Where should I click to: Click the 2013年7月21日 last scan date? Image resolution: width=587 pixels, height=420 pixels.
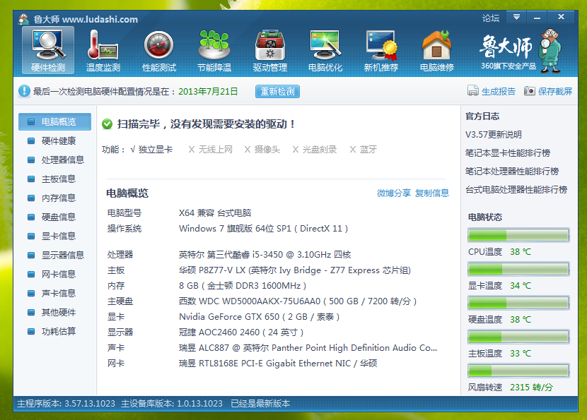(x=208, y=92)
